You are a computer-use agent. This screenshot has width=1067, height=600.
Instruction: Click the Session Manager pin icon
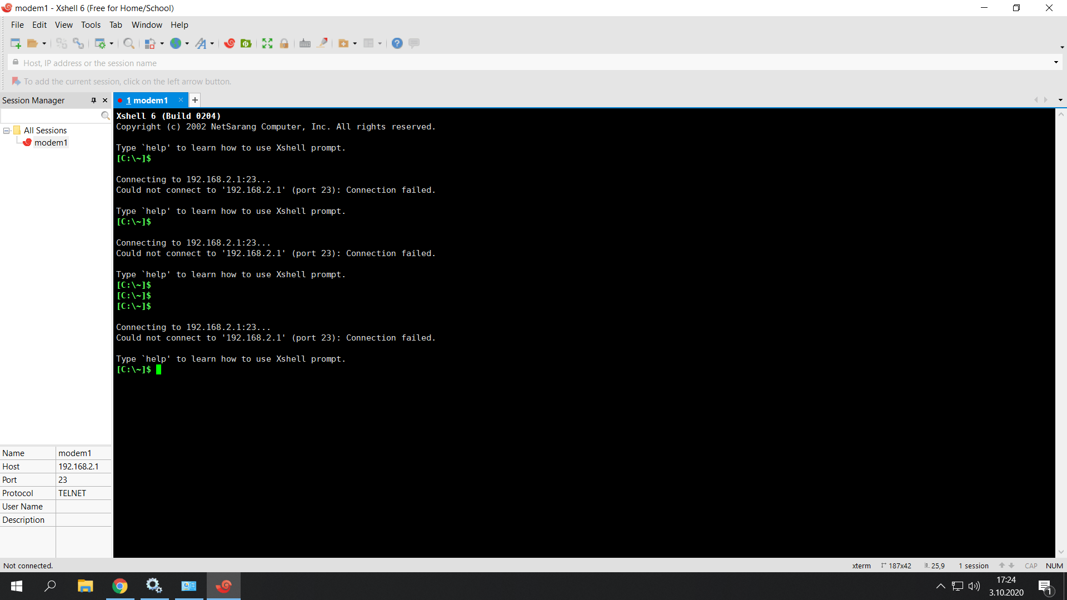tap(93, 99)
